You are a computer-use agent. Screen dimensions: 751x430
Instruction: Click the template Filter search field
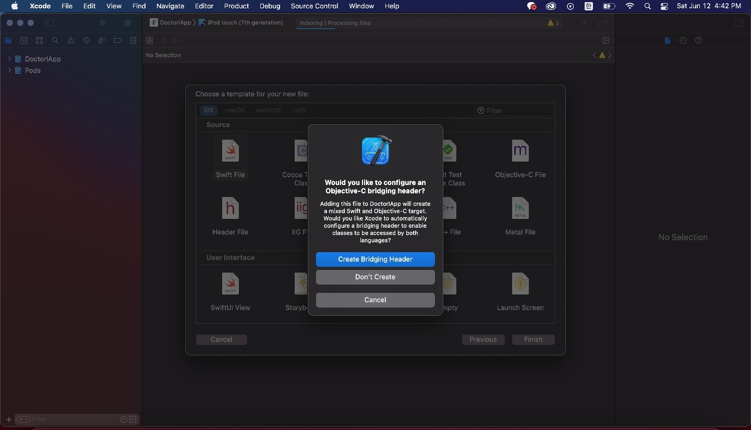514,110
